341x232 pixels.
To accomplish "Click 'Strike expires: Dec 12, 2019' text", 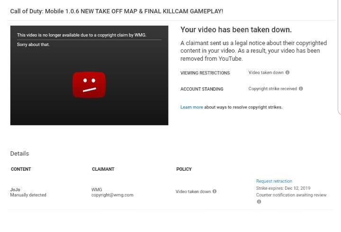I will (283, 188).
